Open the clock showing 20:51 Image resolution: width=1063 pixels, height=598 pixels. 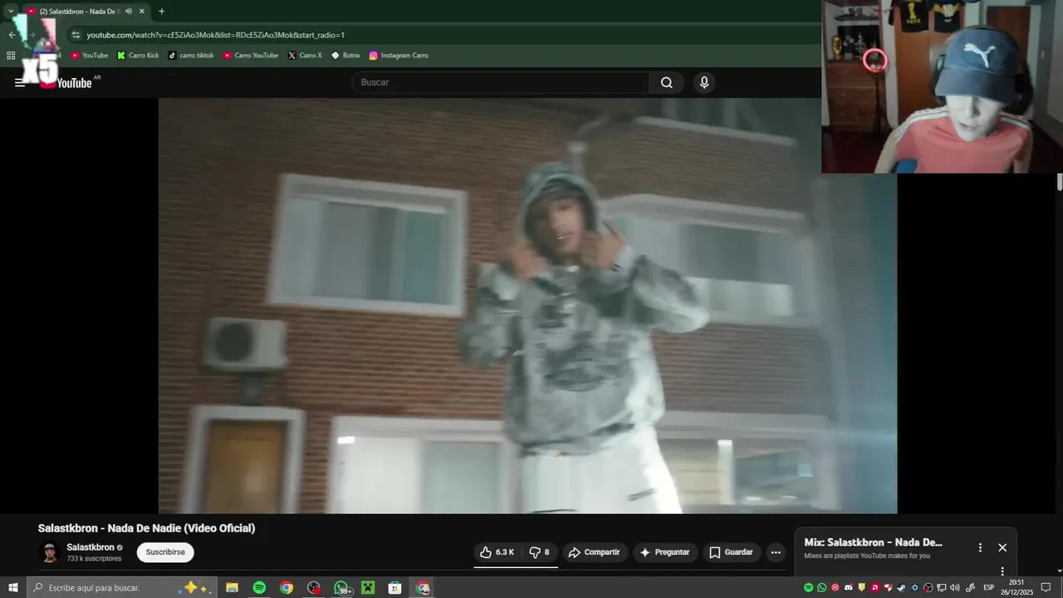[1016, 587]
